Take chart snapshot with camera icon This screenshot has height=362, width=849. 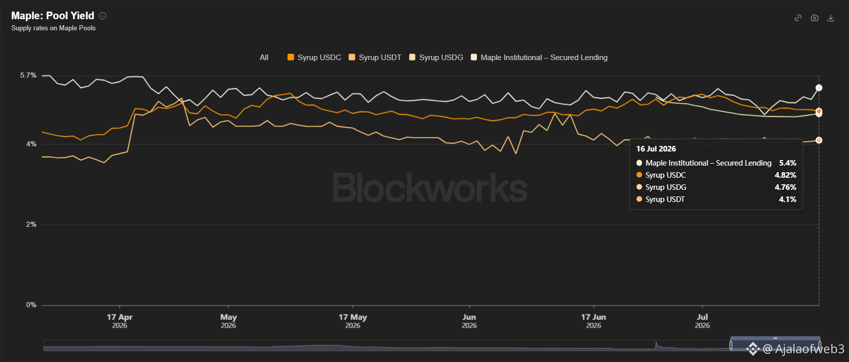point(815,18)
